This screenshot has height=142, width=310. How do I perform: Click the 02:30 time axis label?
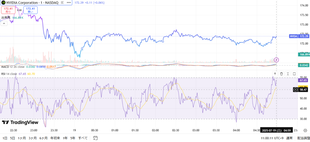[176, 130]
